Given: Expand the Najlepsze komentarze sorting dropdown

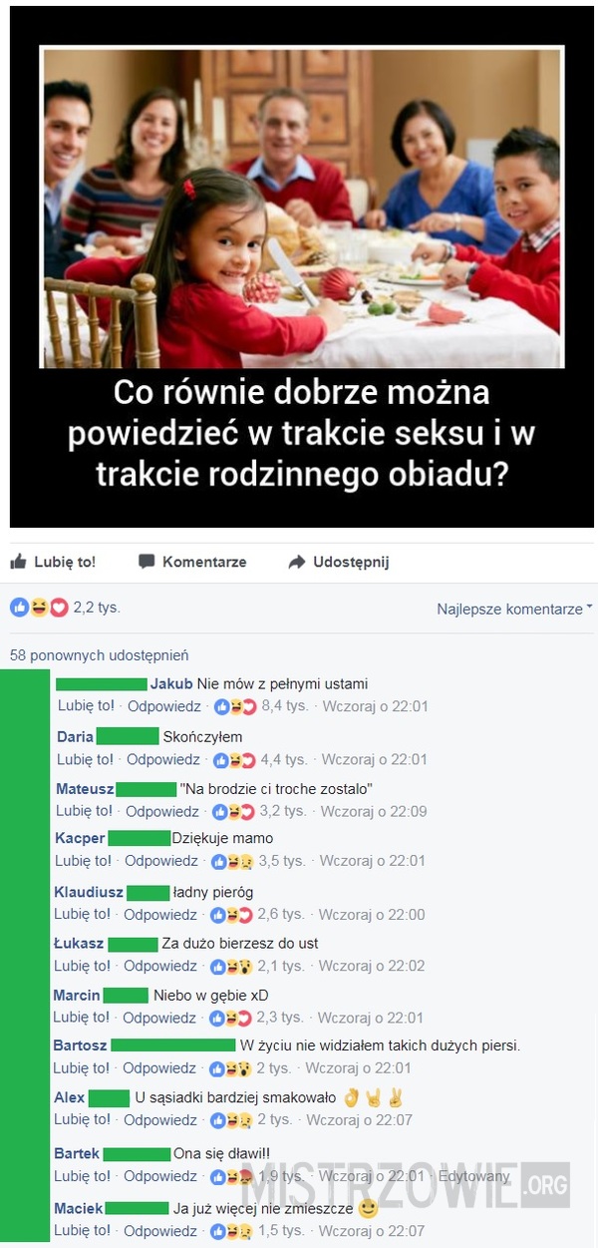Looking at the screenshot, I should [514, 609].
